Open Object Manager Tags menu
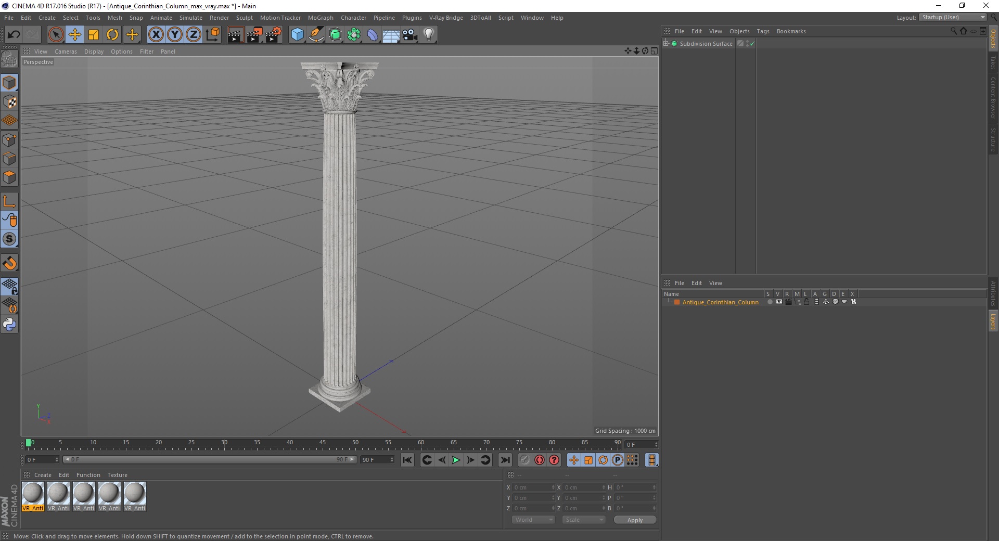The width and height of the screenshot is (999, 541). click(763, 31)
